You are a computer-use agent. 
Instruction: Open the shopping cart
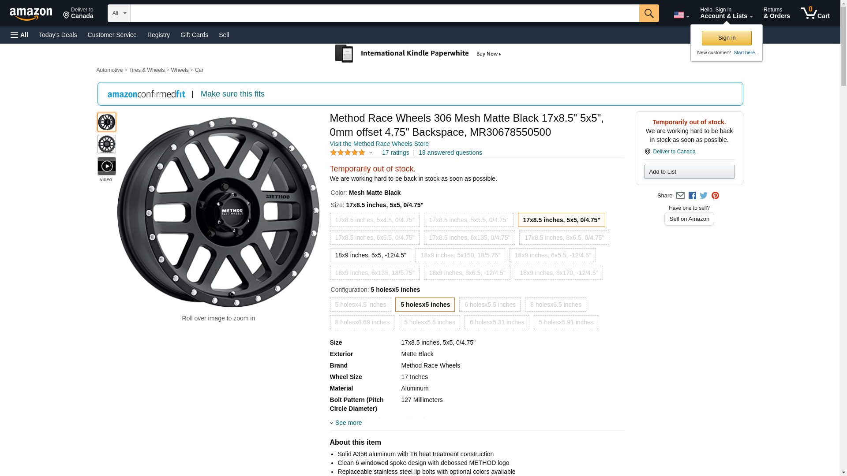(x=815, y=13)
